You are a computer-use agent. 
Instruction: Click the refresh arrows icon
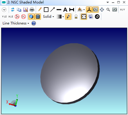tap(13, 10)
